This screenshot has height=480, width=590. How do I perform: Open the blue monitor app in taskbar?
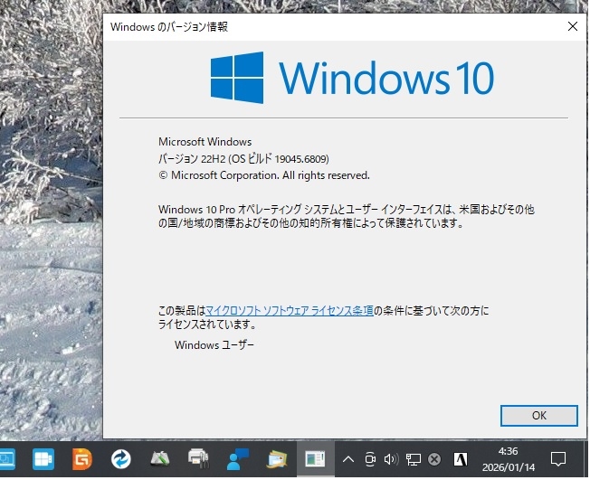[6, 459]
